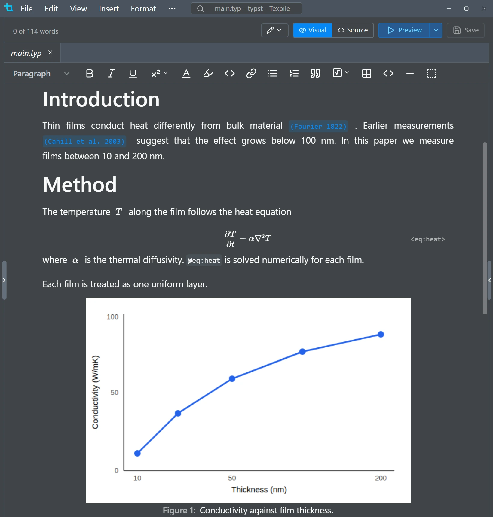Image resolution: width=493 pixels, height=517 pixels.
Task: Click the heat equation formula
Action: pos(248,239)
